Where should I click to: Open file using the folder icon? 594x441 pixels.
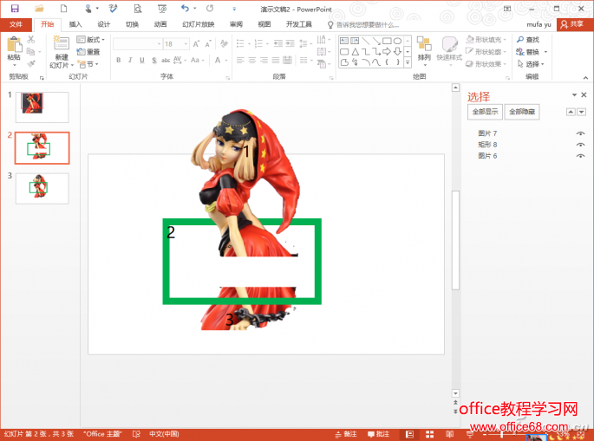(x=39, y=9)
